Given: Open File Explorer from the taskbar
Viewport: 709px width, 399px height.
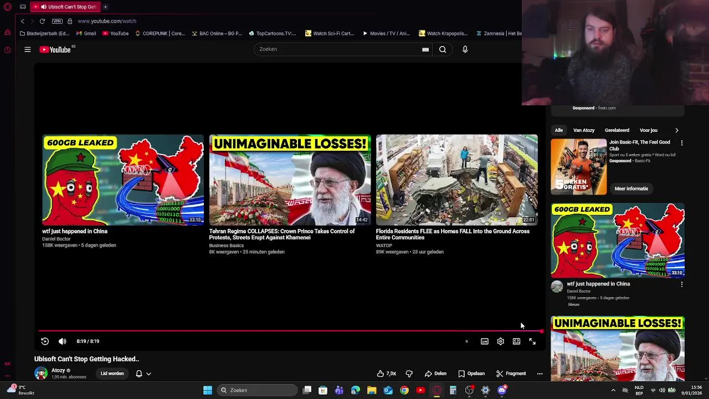Looking at the screenshot, I should [x=372, y=390].
